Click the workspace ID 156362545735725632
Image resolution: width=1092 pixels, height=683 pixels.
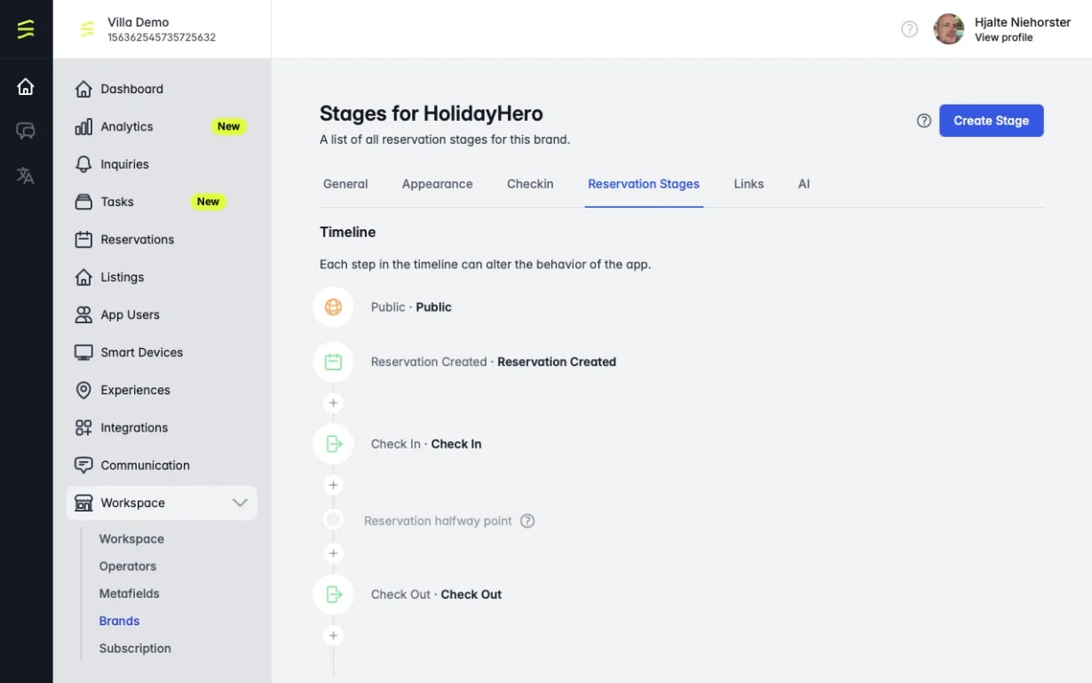click(162, 37)
